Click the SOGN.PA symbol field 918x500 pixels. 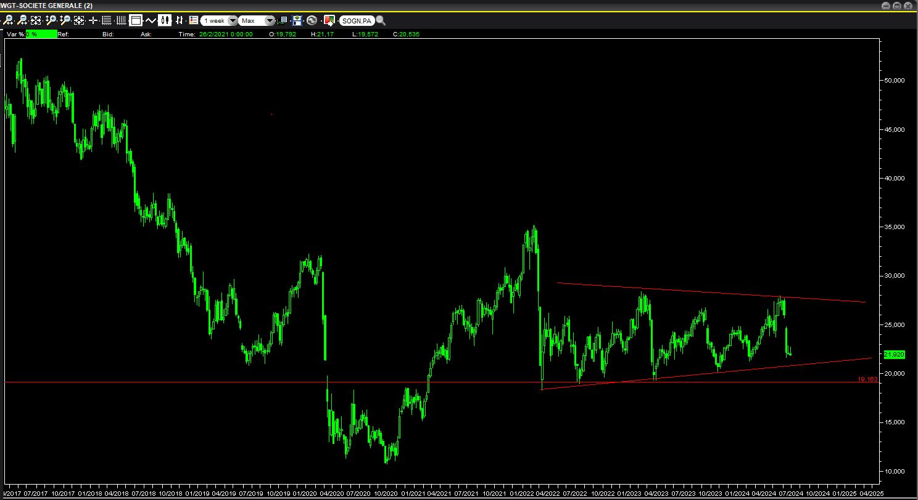(x=358, y=20)
